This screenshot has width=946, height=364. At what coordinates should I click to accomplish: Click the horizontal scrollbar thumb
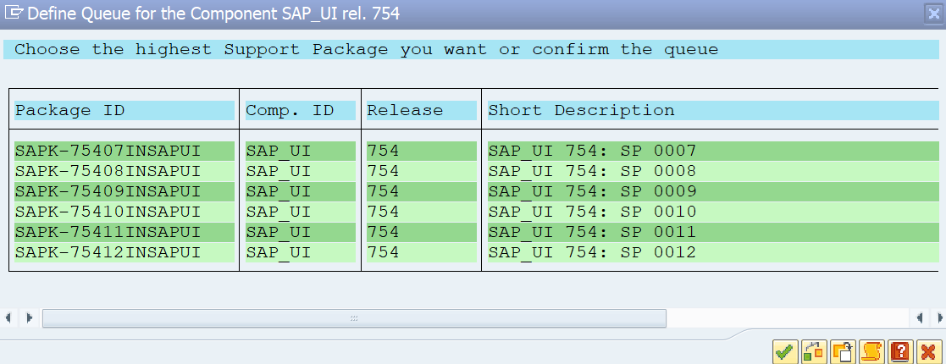point(354,318)
